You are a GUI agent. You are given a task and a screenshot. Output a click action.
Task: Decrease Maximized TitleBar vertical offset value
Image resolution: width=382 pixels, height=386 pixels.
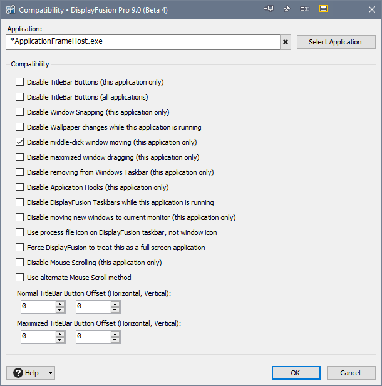(x=115, y=340)
